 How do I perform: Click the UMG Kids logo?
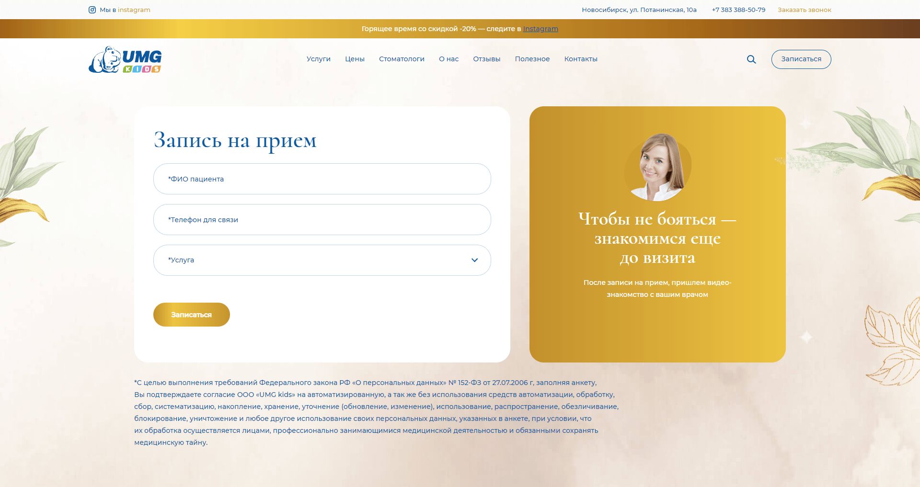(125, 60)
